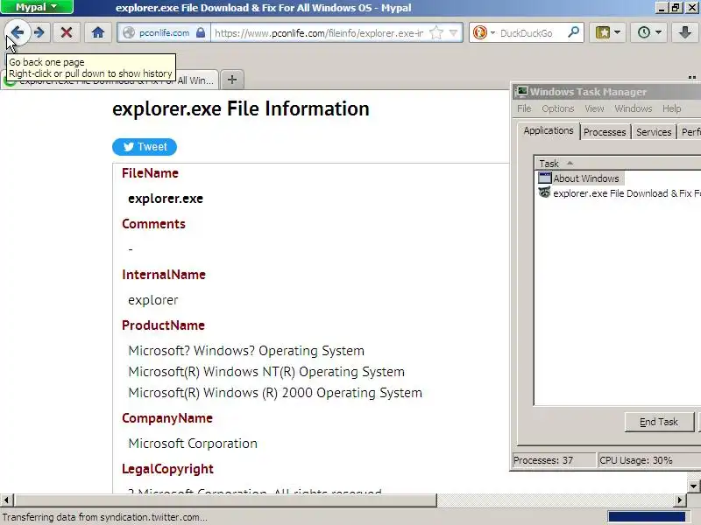Click the LegalCopyright label
The height and width of the screenshot is (525, 701).
pyautogui.click(x=167, y=469)
